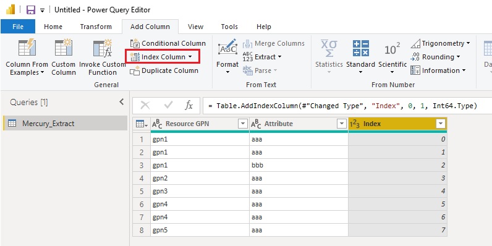Click the ABC type icon for Attribute
This screenshot has height=246, width=492.
[257, 124]
